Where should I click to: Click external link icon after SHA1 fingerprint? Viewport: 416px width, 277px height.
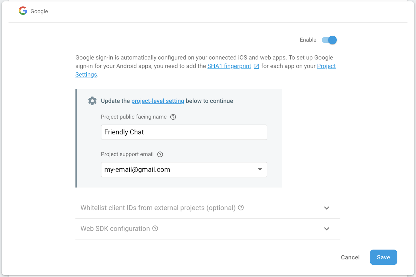[x=256, y=66]
